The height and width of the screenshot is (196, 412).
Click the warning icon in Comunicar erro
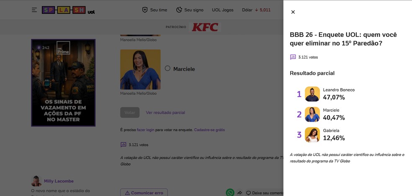tap(127, 193)
